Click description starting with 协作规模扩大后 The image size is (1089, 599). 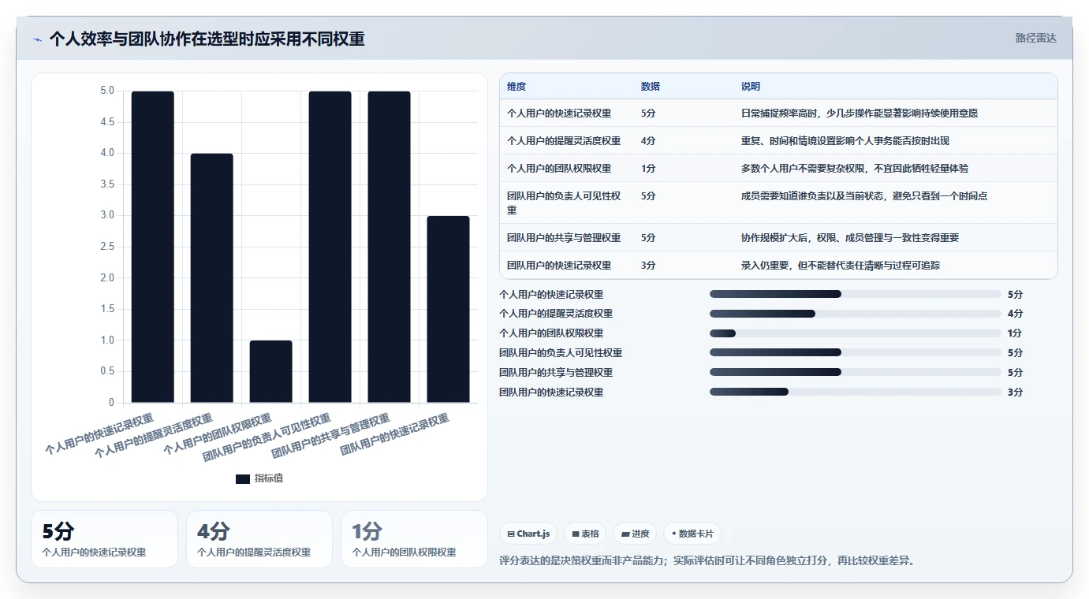coord(850,237)
